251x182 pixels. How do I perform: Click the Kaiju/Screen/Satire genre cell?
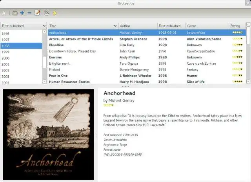[x=201, y=51]
